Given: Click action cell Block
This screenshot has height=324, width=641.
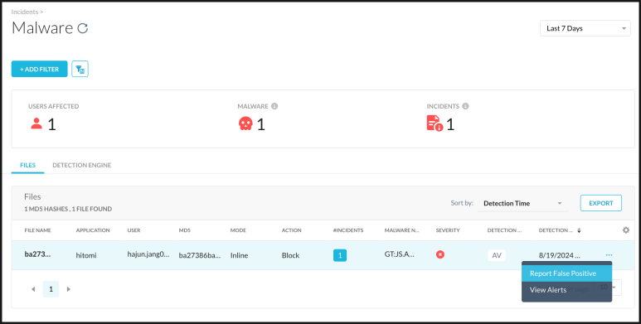Looking at the screenshot, I should (x=290, y=255).
